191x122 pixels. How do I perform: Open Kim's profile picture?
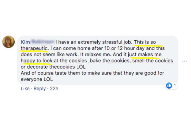click(x=8, y=42)
